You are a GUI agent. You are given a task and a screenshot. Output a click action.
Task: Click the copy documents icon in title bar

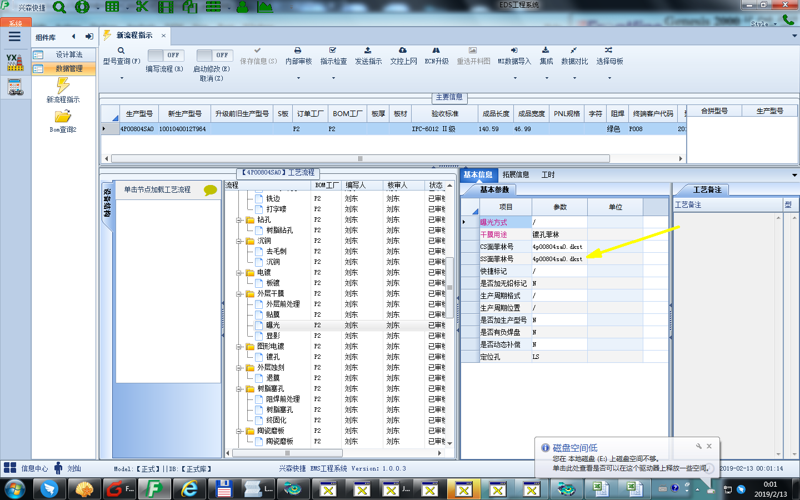point(190,7)
